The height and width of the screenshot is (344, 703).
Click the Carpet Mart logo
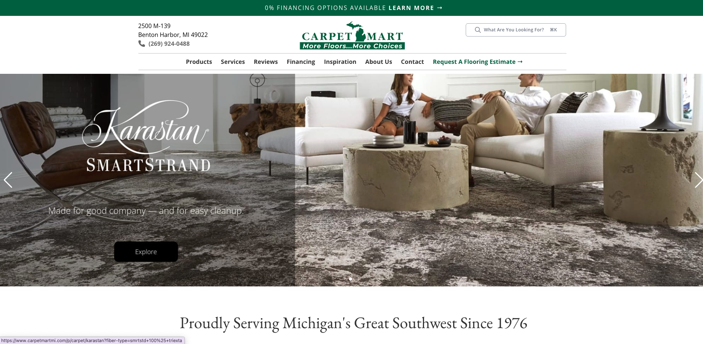coord(352,35)
